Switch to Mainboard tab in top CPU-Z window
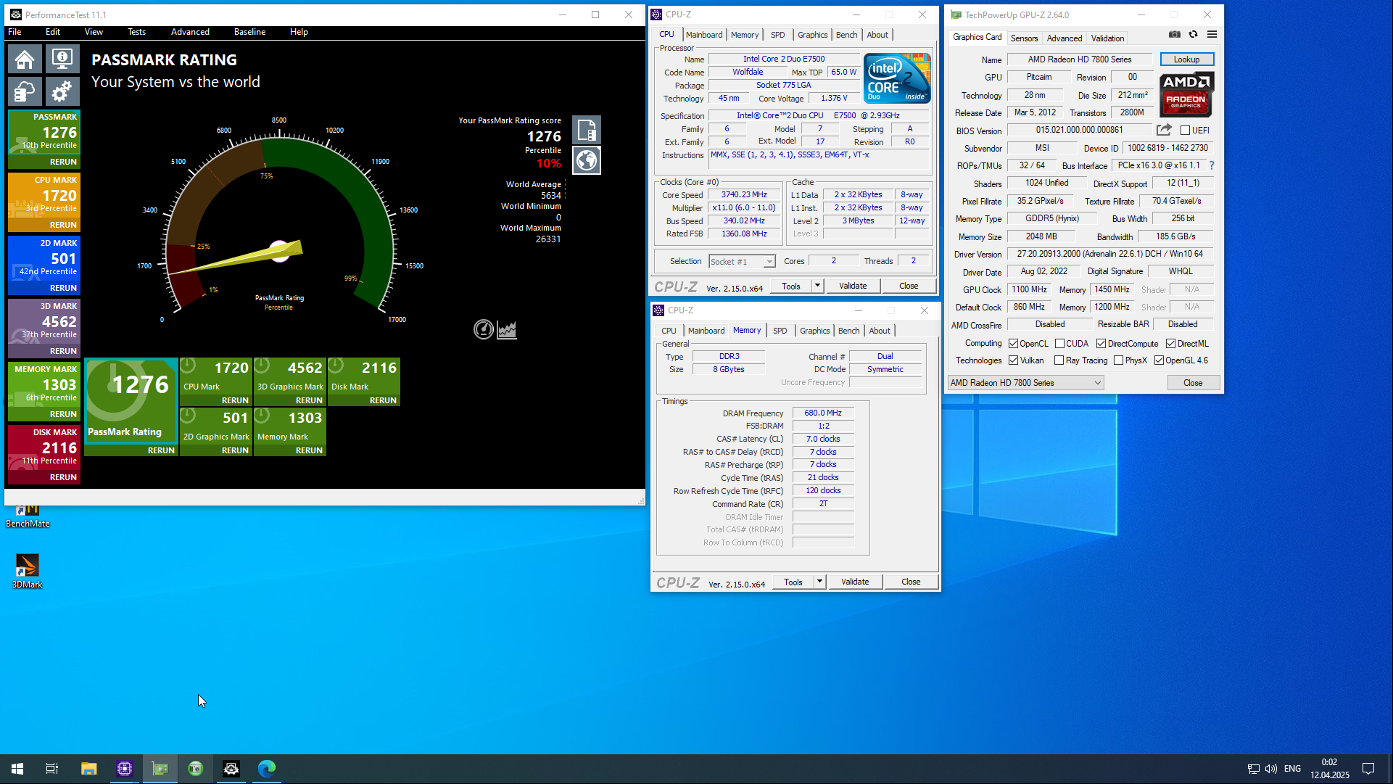Screen dimensions: 1393x784 click(704, 35)
